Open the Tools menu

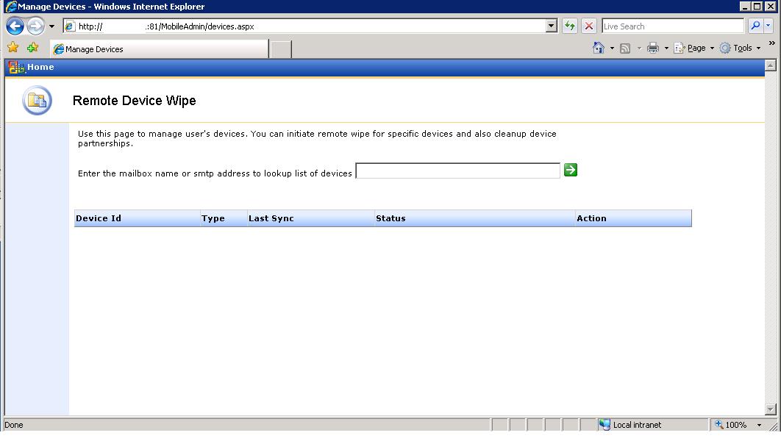point(740,49)
